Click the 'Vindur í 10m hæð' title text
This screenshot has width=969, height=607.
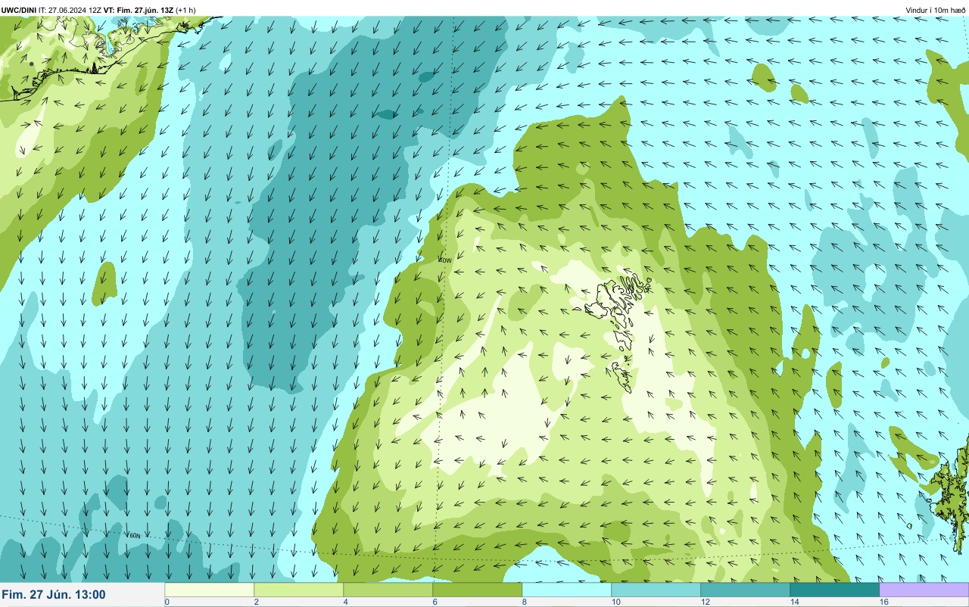point(936,10)
